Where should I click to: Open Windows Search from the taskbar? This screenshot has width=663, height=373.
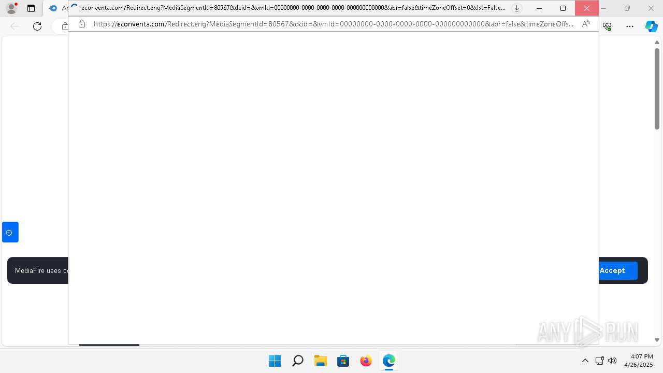coord(297,361)
